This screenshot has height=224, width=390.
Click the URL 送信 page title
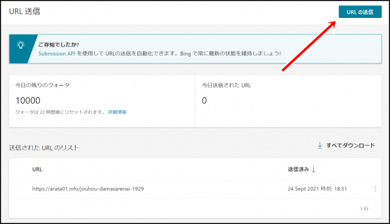25,11
